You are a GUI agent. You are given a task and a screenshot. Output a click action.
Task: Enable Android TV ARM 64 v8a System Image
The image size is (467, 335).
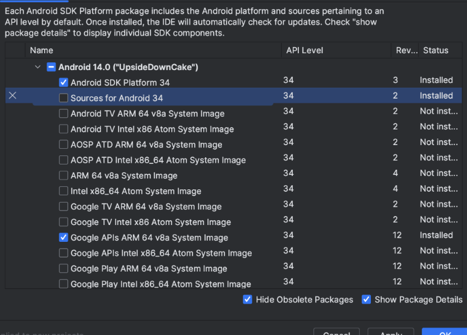[64, 114]
